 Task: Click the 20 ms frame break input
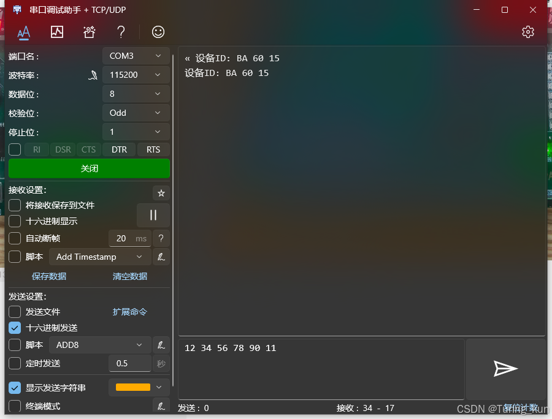[x=130, y=238]
